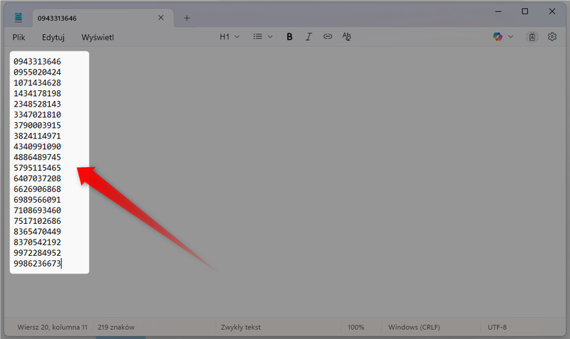570x339 pixels.
Task: Click the Copilot icon
Action: click(497, 37)
